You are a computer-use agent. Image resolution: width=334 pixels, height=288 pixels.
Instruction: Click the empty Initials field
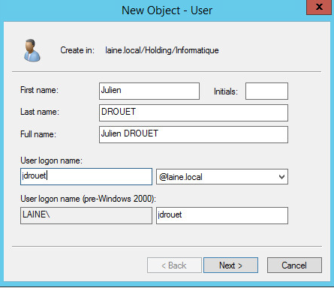tap(266, 91)
